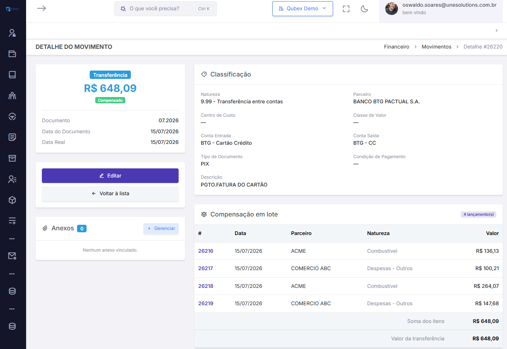The width and height of the screenshot is (507, 349).
Task: Click the sidebar expand arrow icon
Action: coord(41,8)
